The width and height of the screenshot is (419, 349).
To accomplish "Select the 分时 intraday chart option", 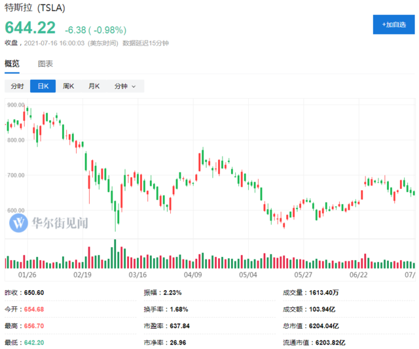I will pos(18,86).
